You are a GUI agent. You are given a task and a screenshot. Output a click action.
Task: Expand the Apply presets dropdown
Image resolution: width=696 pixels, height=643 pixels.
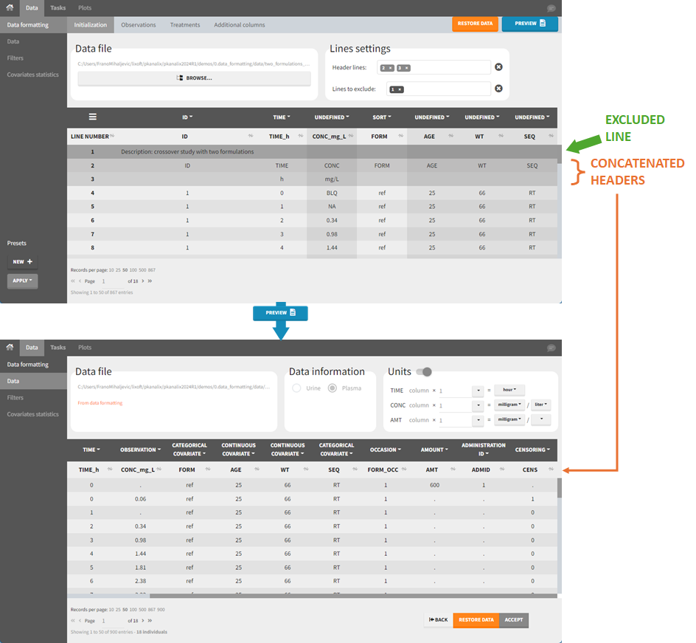click(22, 281)
